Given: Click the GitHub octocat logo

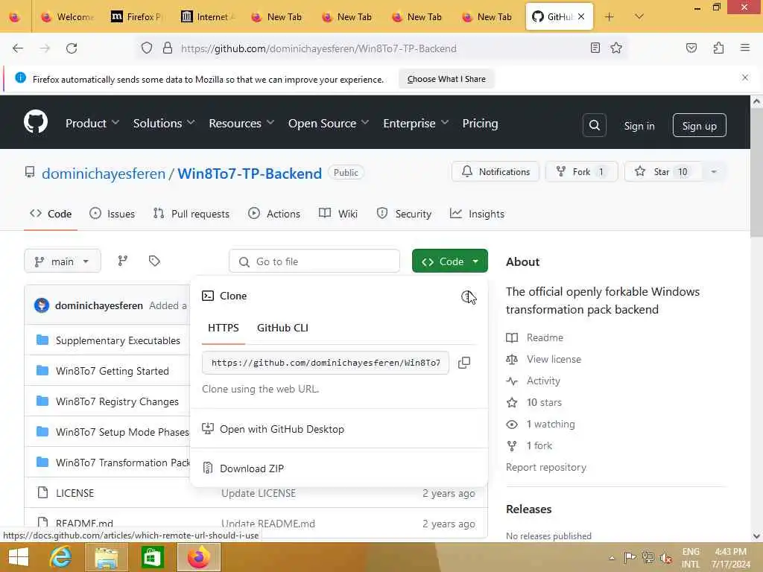Looking at the screenshot, I should pyautogui.click(x=36, y=122).
